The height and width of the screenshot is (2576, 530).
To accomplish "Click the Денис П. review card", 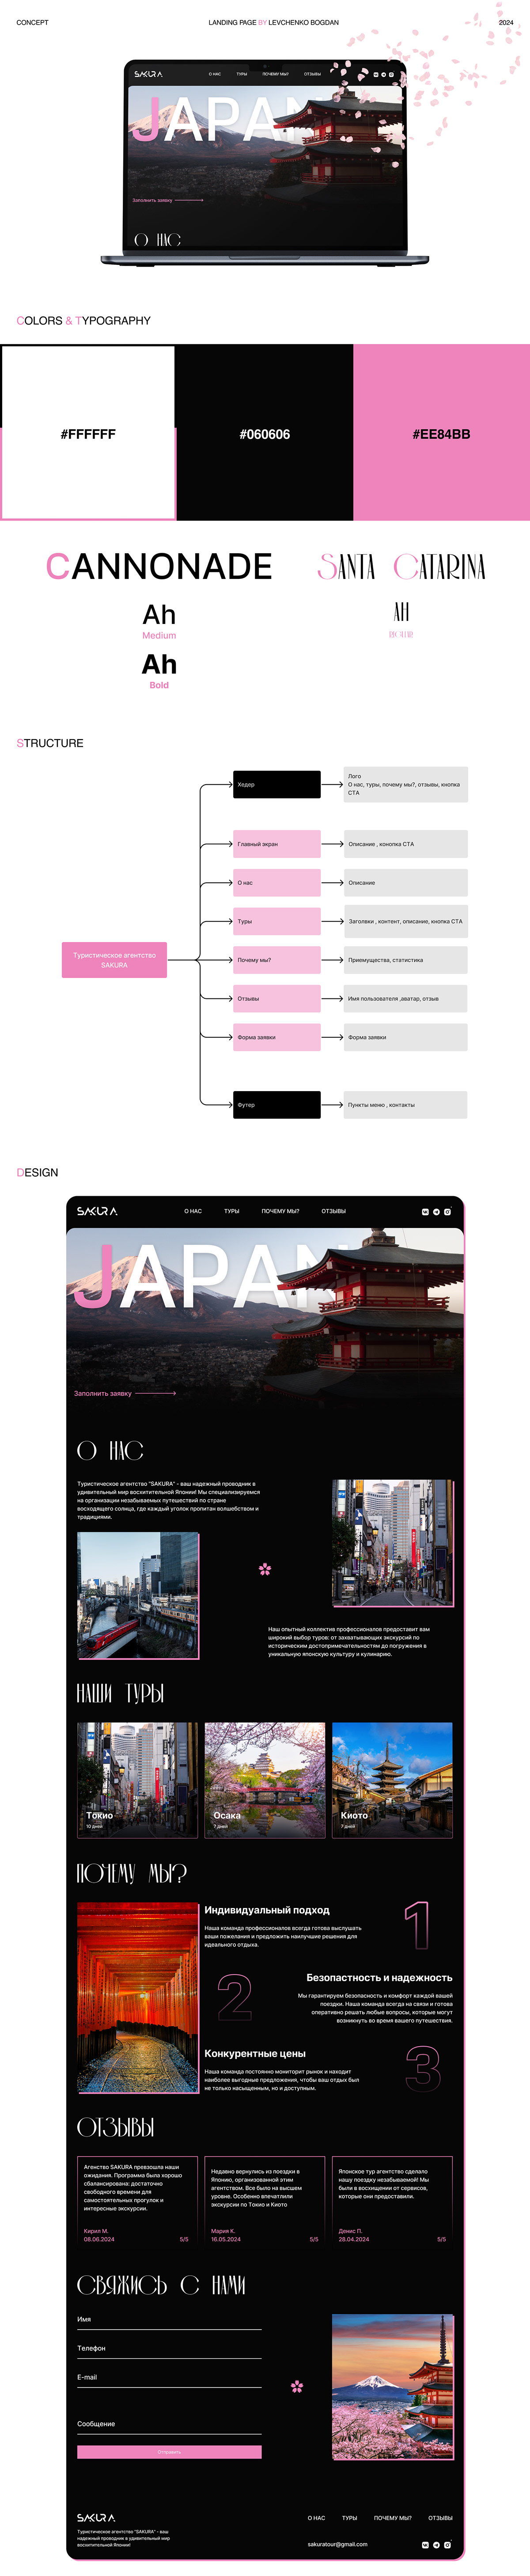I will (x=392, y=2201).
